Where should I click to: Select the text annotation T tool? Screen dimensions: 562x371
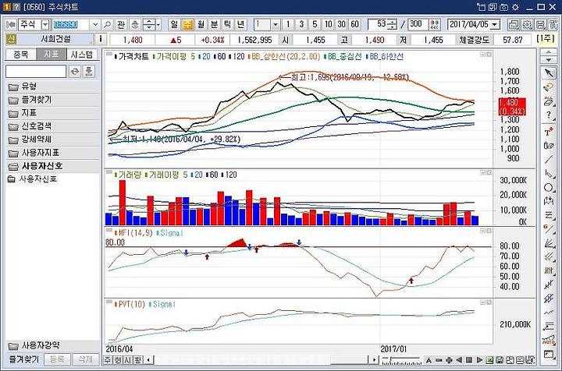pyautogui.click(x=549, y=131)
